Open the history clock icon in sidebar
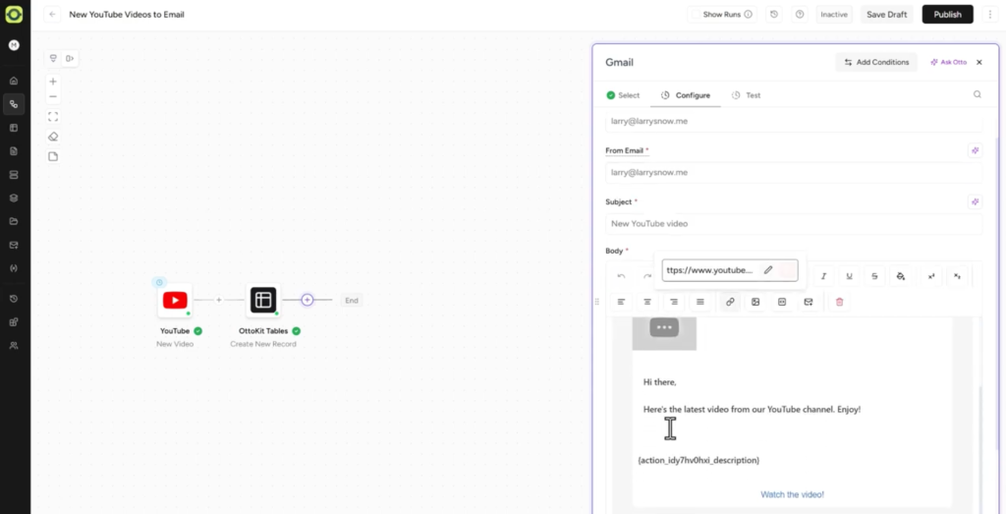The height and width of the screenshot is (514, 1006). (x=14, y=299)
